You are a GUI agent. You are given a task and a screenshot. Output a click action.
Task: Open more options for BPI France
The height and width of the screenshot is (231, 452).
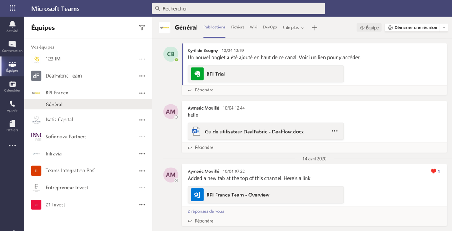pos(142,93)
